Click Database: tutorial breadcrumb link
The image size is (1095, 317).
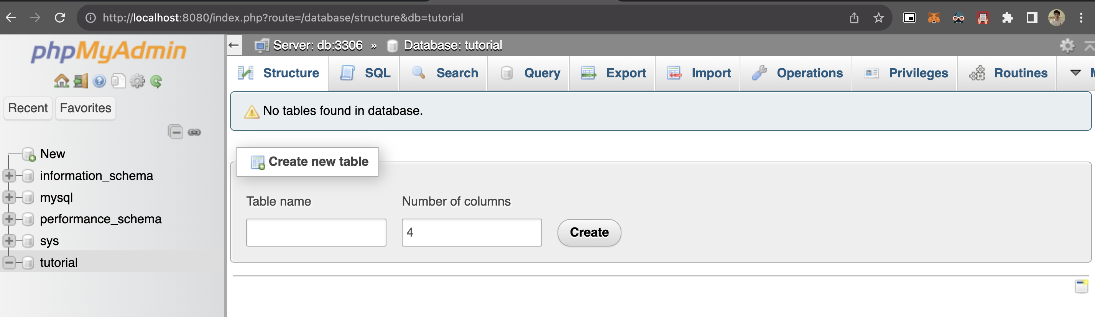click(x=453, y=46)
